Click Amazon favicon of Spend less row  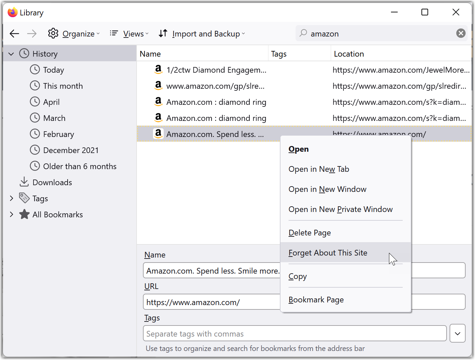(x=158, y=134)
